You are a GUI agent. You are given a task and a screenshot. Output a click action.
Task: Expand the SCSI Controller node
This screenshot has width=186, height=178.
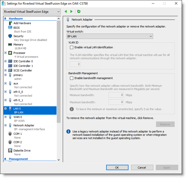pos(6,70)
